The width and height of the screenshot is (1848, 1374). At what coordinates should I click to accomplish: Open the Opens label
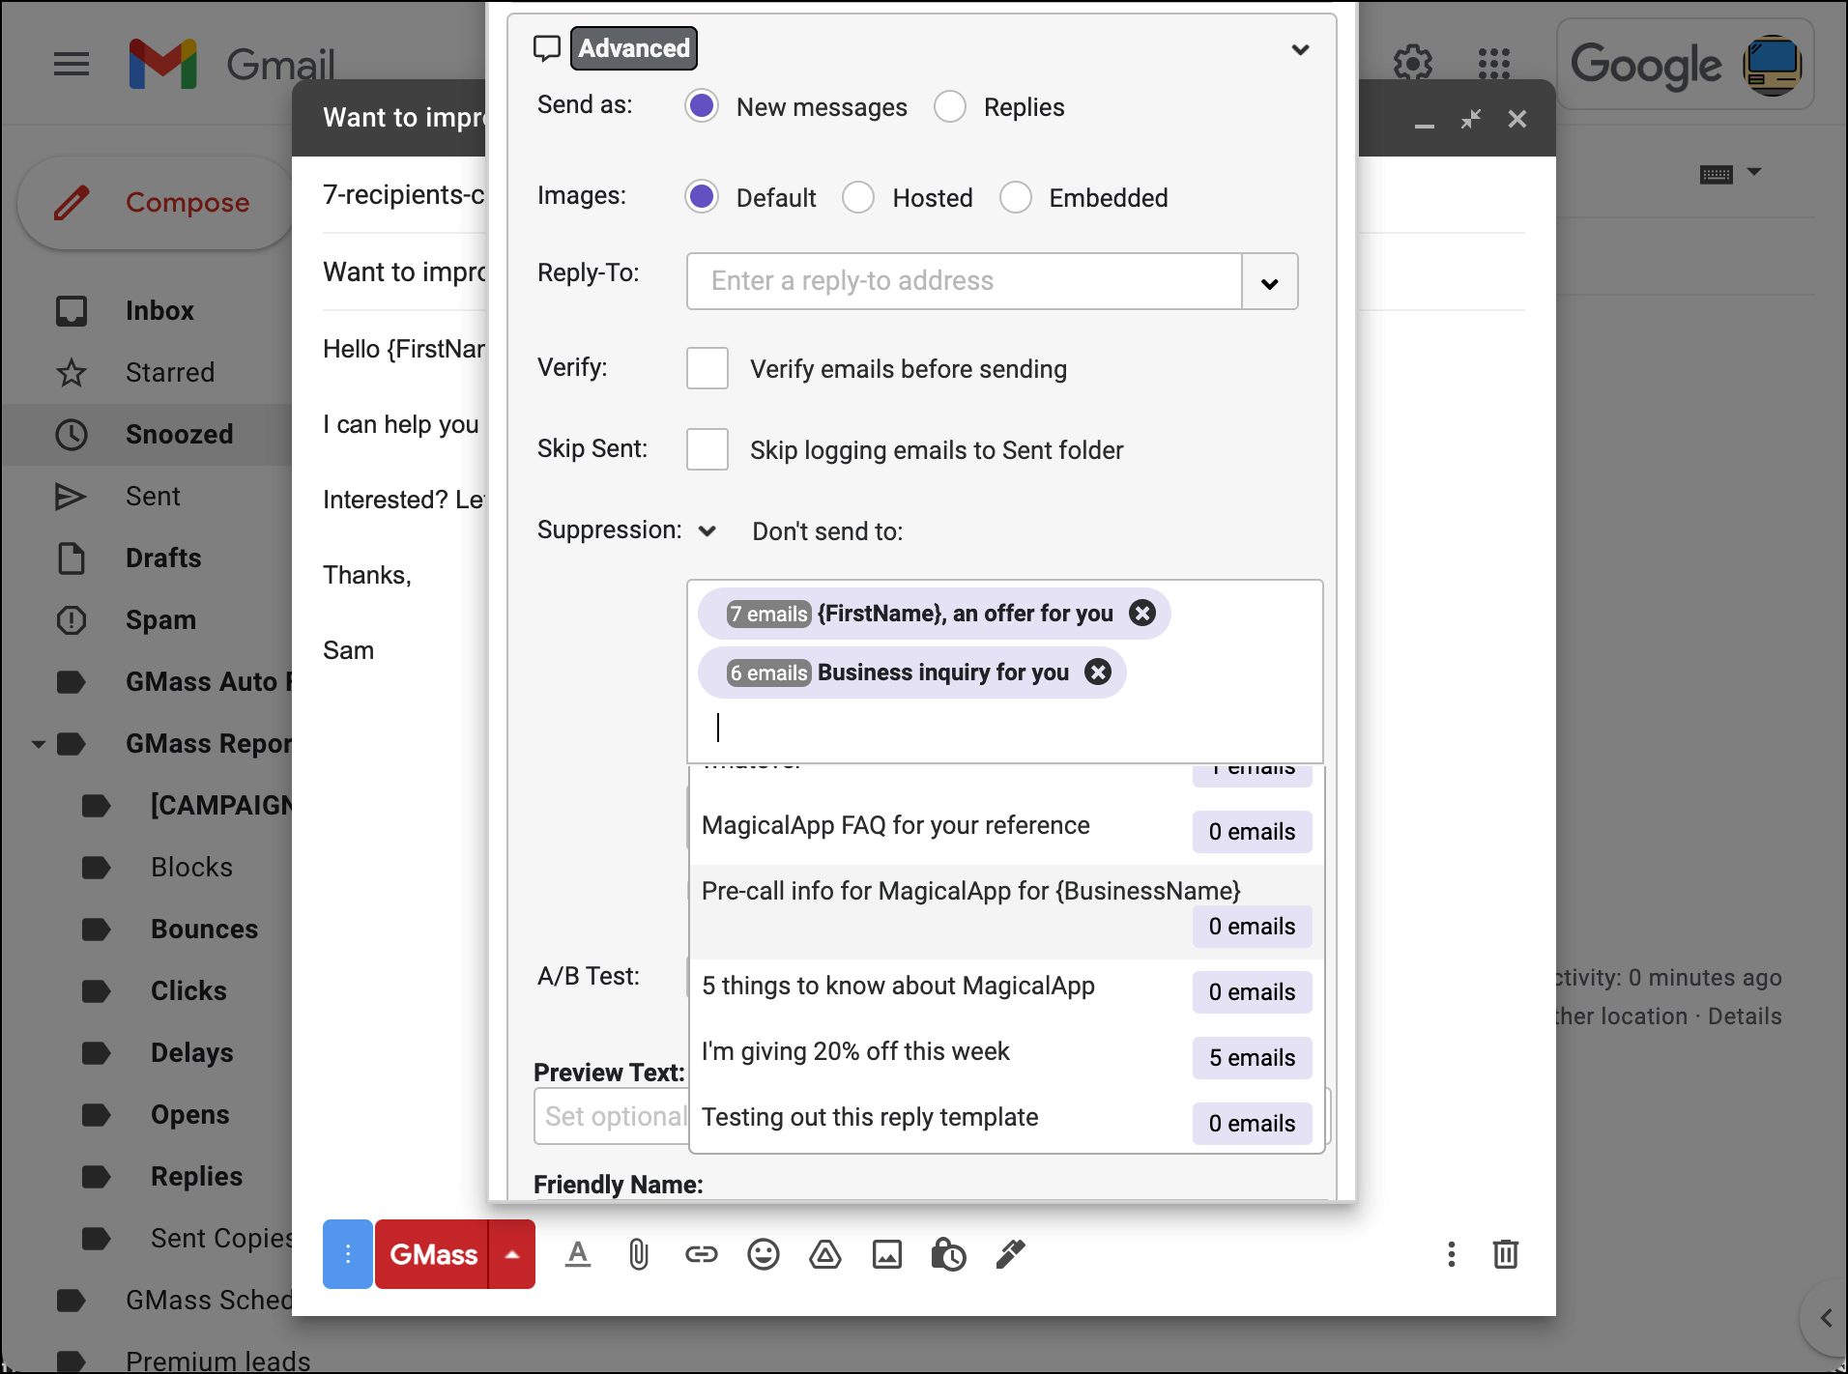tap(190, 1115)
